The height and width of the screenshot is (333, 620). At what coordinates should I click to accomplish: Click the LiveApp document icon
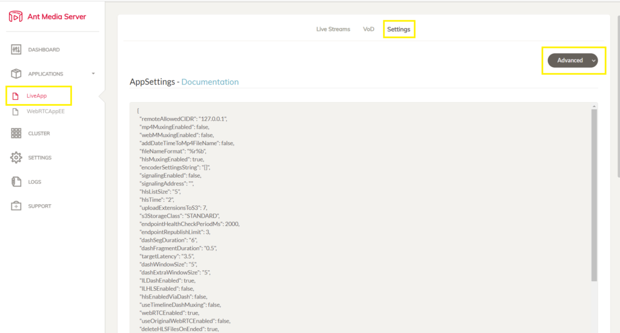pyautogui.click(x=15, y=96)
